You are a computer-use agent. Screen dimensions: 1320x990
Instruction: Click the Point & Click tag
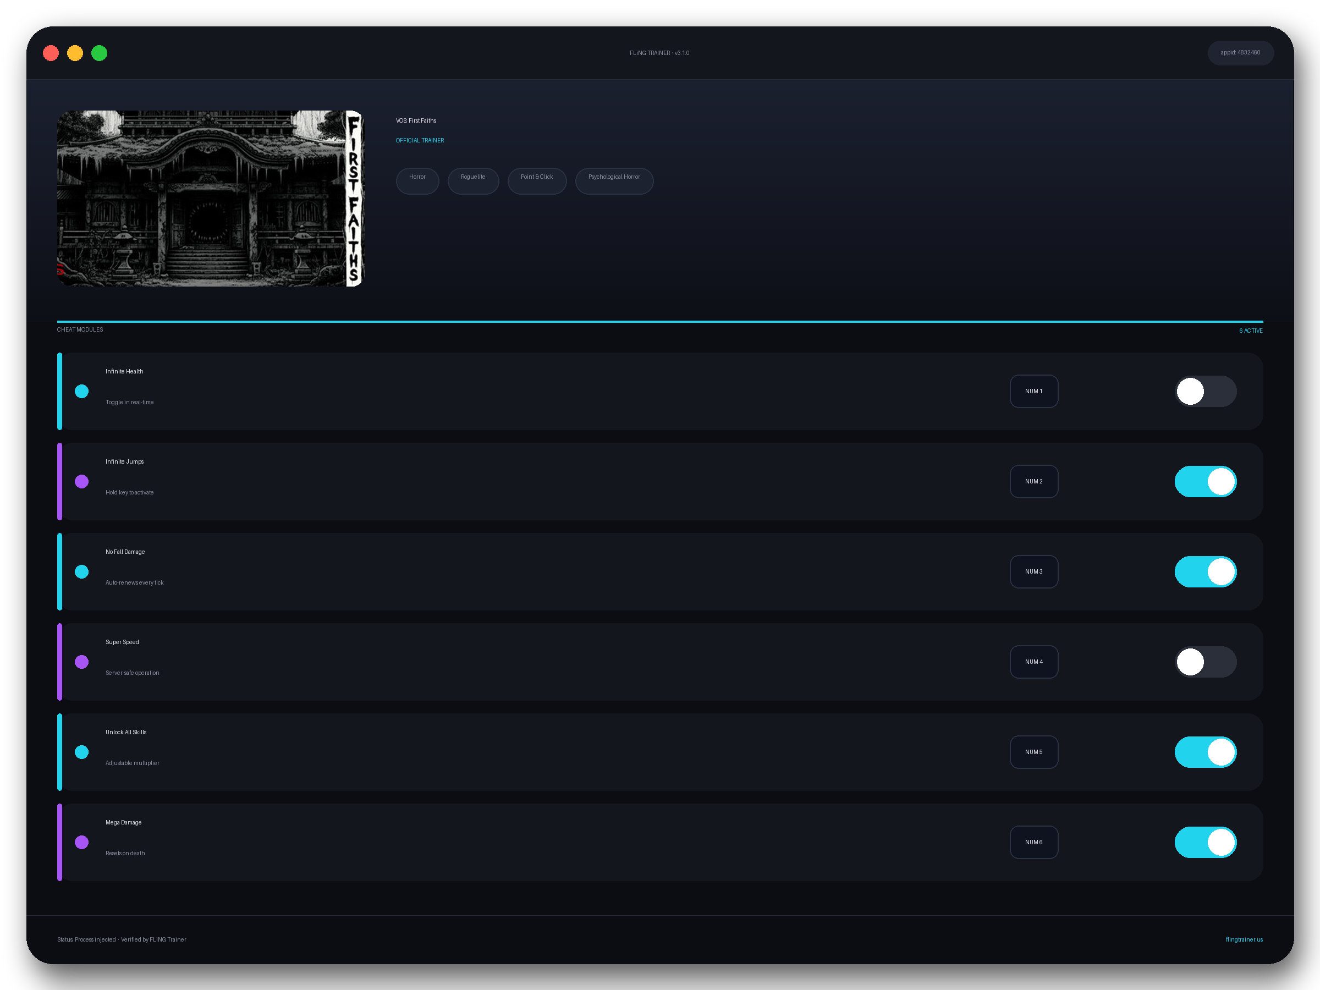tap(536, 181)
